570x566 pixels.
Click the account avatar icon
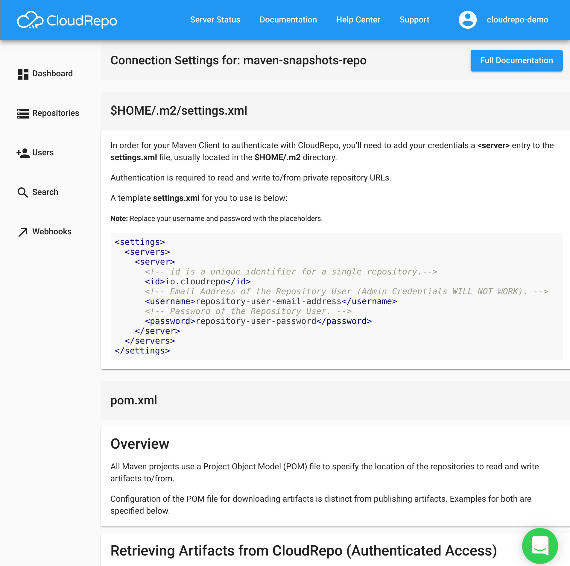(467, 20)
